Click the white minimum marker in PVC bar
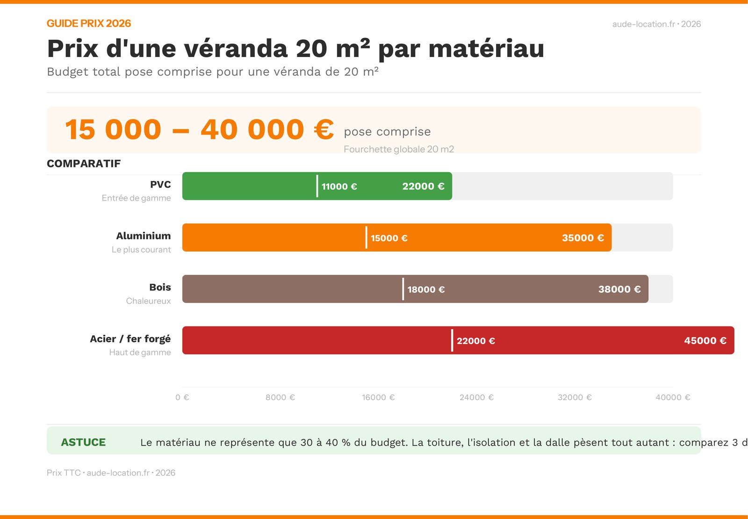Viewport: 748px width, 519px height. click(x=317, y=186)
